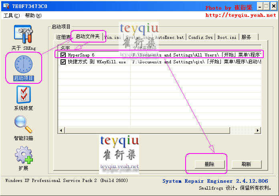Switch to the Config.Sys tab
279x196 pixels.
200,37
